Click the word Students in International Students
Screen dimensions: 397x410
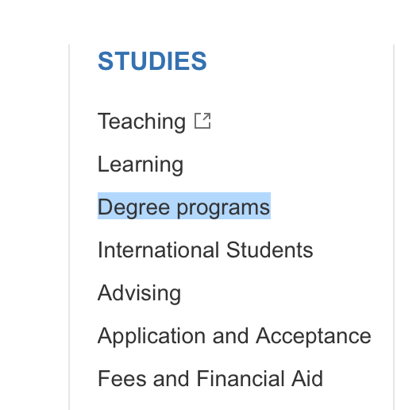point(270,249)
